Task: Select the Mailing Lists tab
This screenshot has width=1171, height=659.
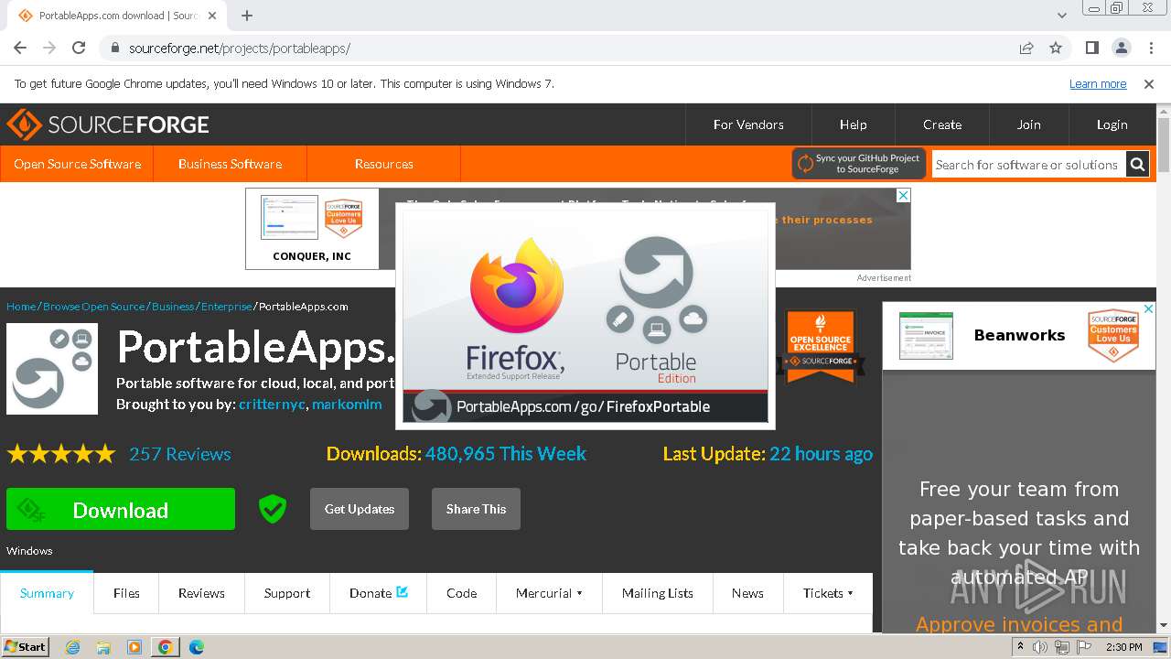Action: click(x=657, y=593)
